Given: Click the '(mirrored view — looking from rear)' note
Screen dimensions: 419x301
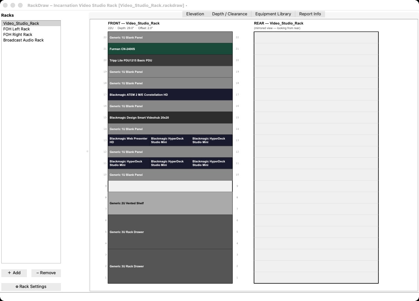Looking at the screenshot, I should point(277,28).
